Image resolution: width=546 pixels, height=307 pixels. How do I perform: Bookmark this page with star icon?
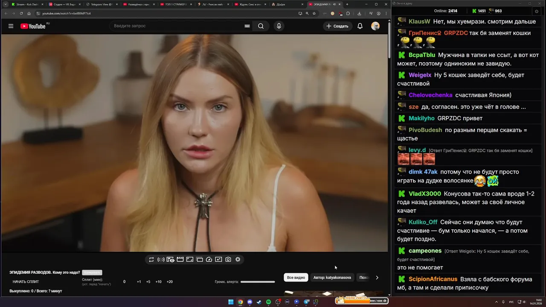point(314,13)
